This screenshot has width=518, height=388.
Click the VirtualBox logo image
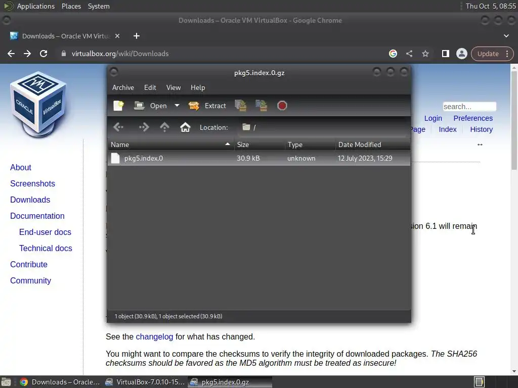pos(38,104)
